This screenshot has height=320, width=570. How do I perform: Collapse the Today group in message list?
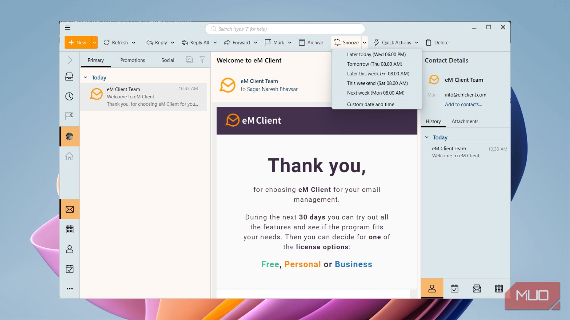tap(85, 77)
